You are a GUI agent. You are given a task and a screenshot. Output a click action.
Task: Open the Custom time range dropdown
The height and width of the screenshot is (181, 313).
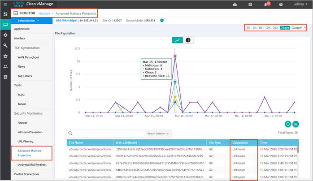coord(299,28)
